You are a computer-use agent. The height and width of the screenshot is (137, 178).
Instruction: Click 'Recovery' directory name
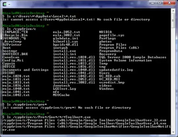click(107, 54)
